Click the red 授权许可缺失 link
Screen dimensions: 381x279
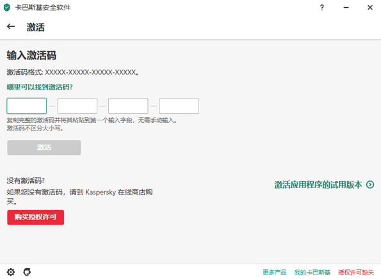pos(356,272)
